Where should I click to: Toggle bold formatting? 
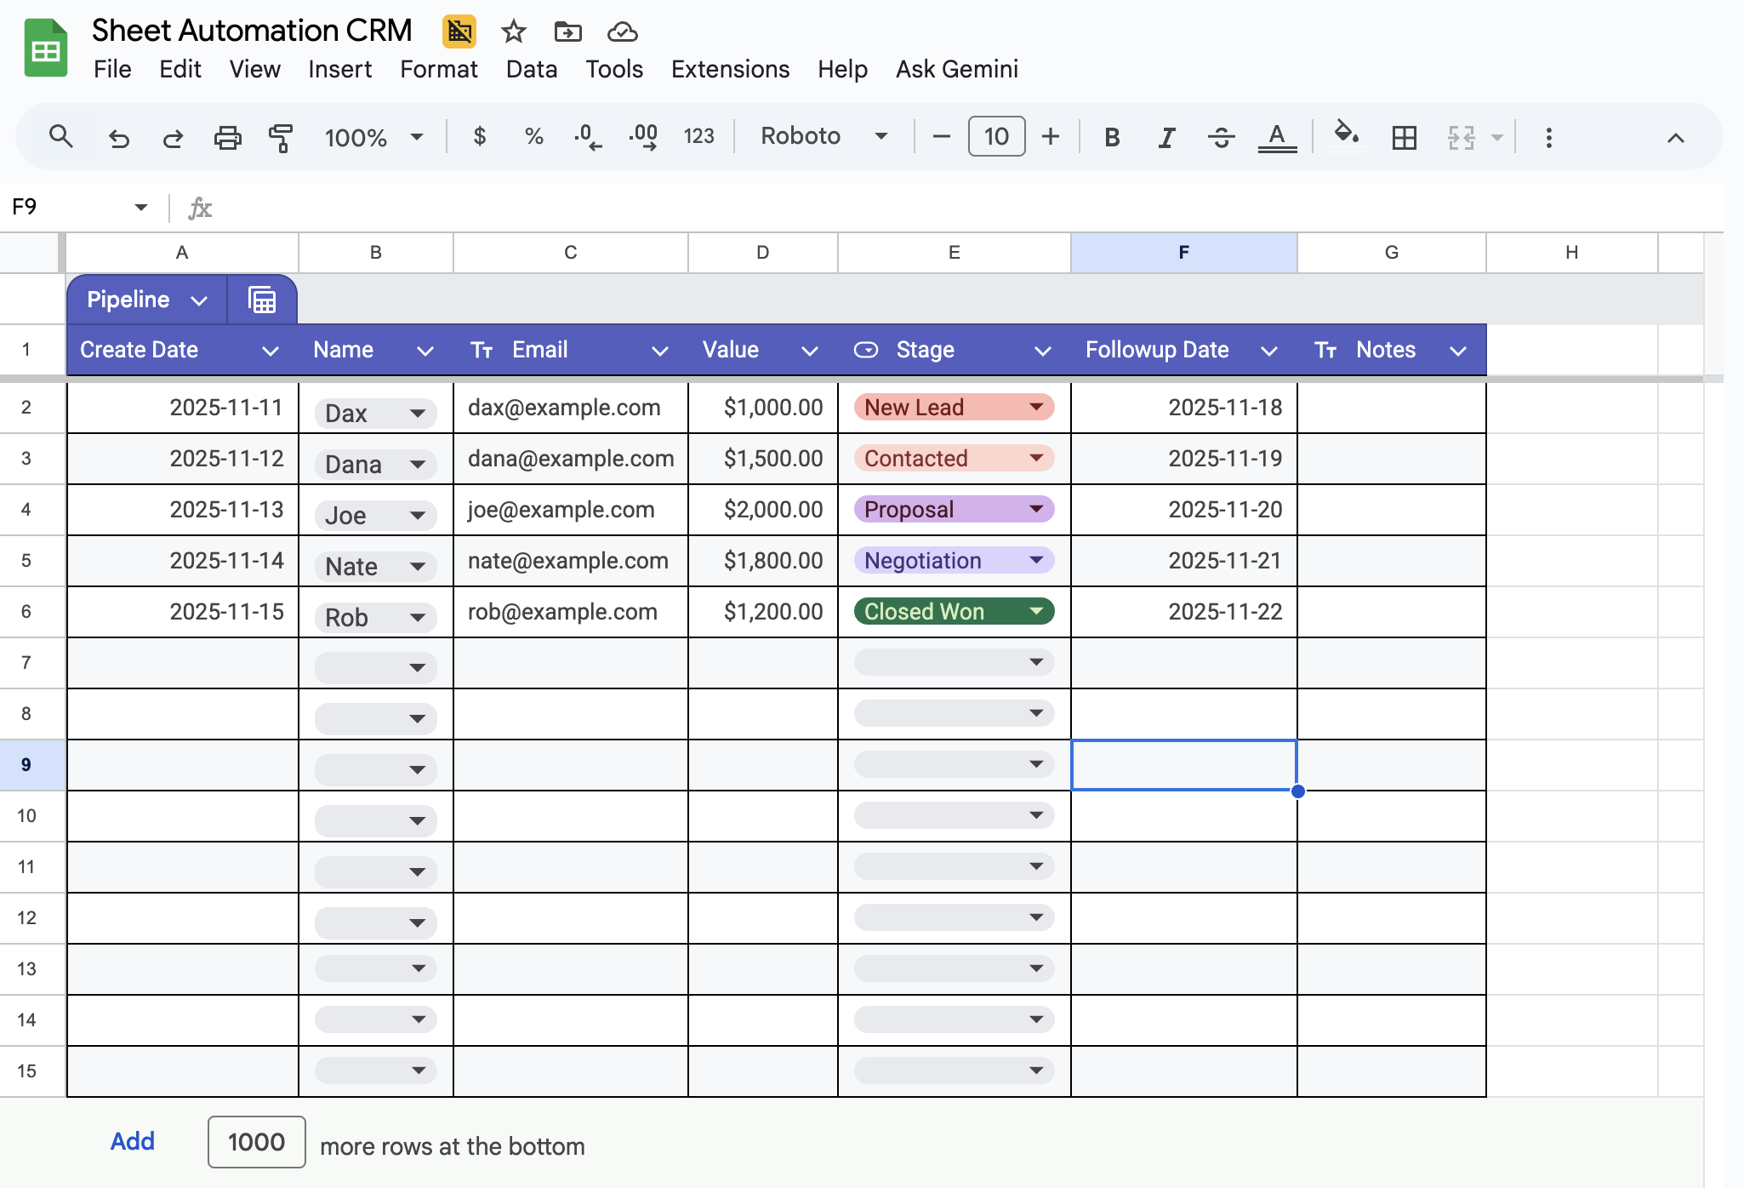(x=1111, y=137)
